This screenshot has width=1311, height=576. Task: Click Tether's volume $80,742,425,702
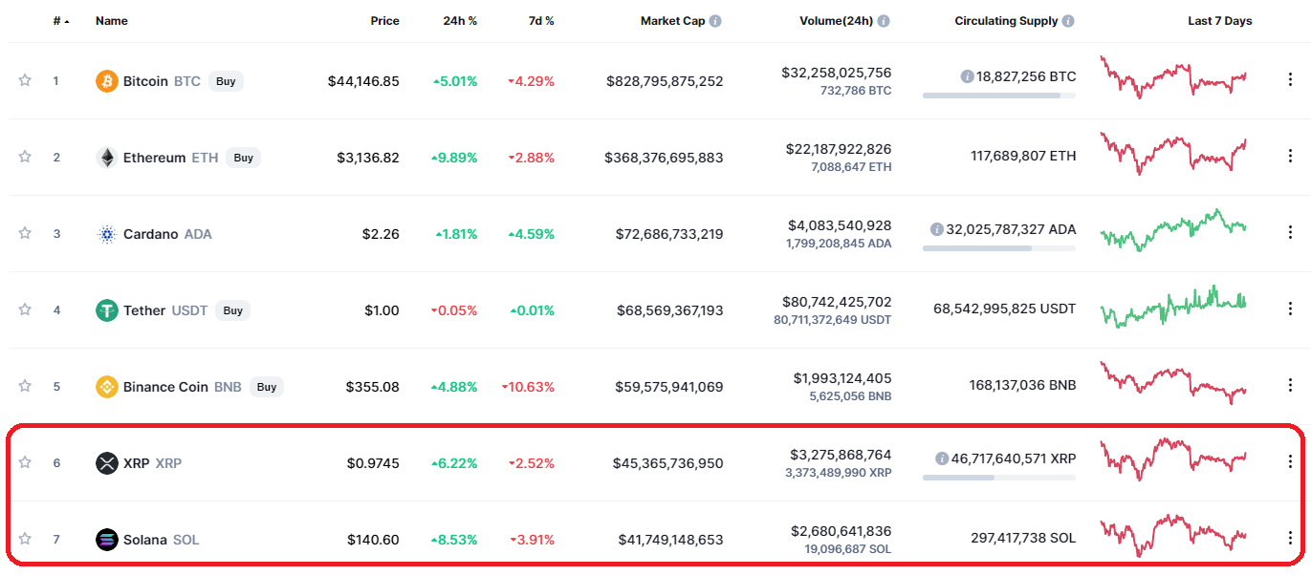(837, 302)
